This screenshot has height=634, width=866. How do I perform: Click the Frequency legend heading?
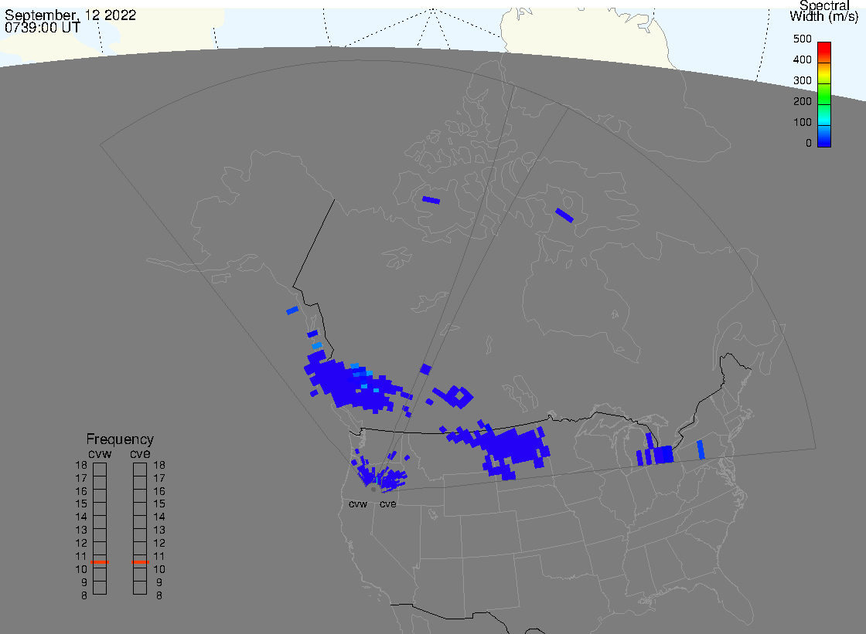click(x=120, y=439)
